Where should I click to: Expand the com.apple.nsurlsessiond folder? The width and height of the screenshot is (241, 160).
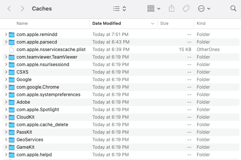(6, 65)
